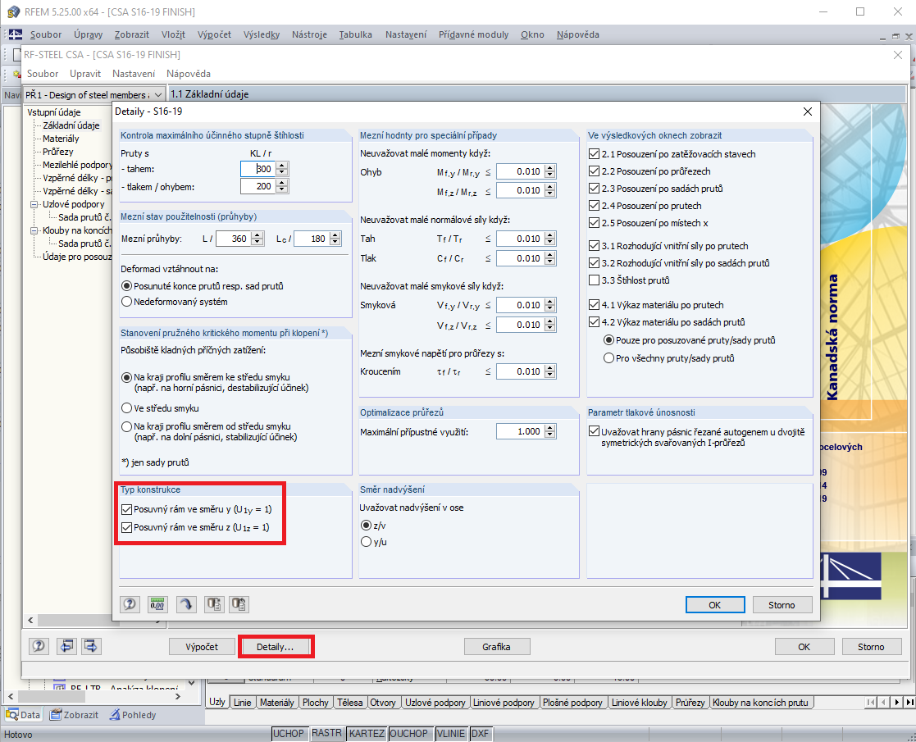Image resolution: width=916 pixels, height=742 pixels.
Task: Toggle RASTR status bar button
Action: pos(326,733)
